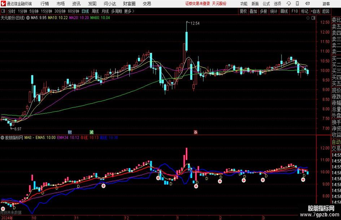This screenshot has width=341, height=220.
Task: Click the 证券交易未登录 login notice
Action: [198, 4]
